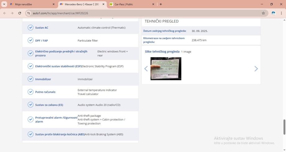Click the inspection date 30. 09. 2025.
The width and height of the screenshot is (286, 152).
200,31
